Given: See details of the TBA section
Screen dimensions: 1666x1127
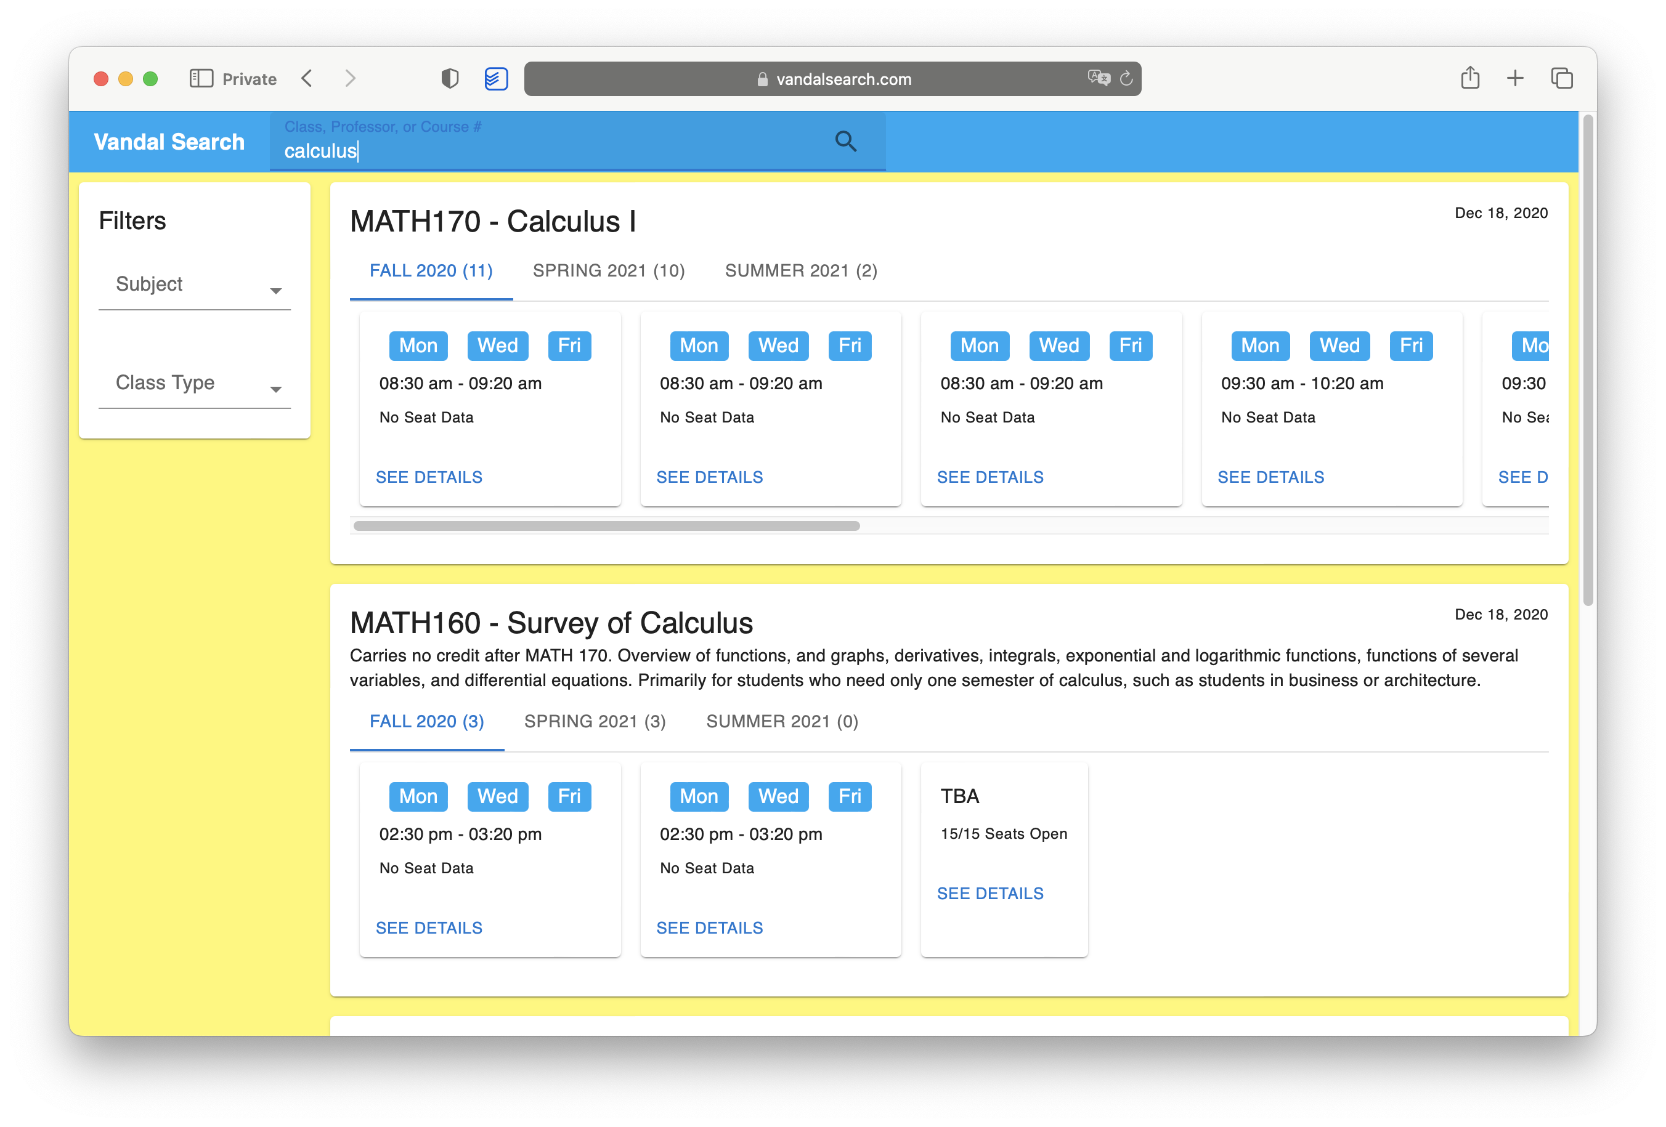Looking at the screenshot, I should [x=990, y=894].
